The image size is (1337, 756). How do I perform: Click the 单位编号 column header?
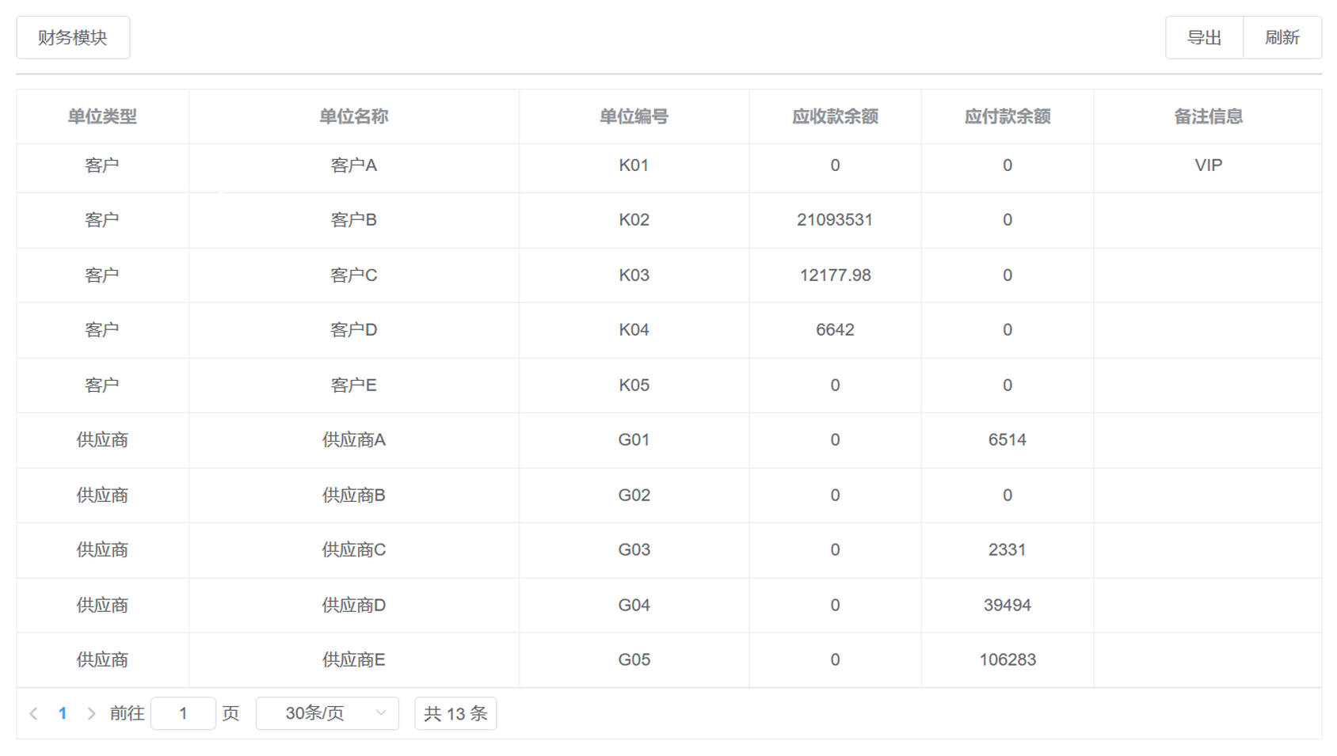(x=634, y=116)
